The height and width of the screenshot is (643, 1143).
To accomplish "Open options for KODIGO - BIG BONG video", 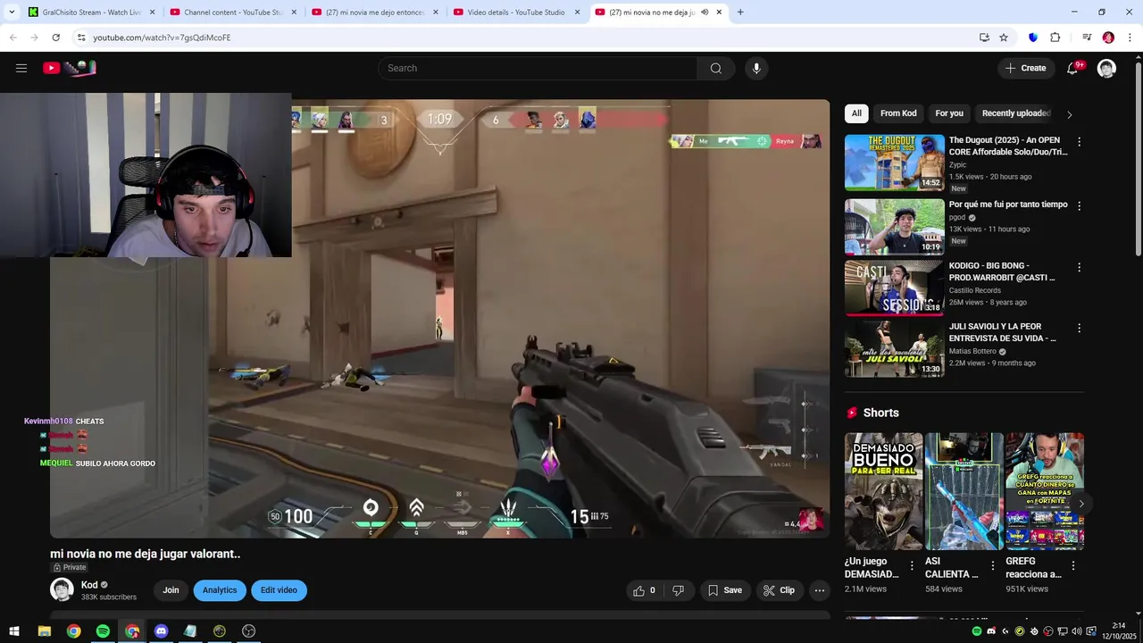I will [x=1079, y=267].
